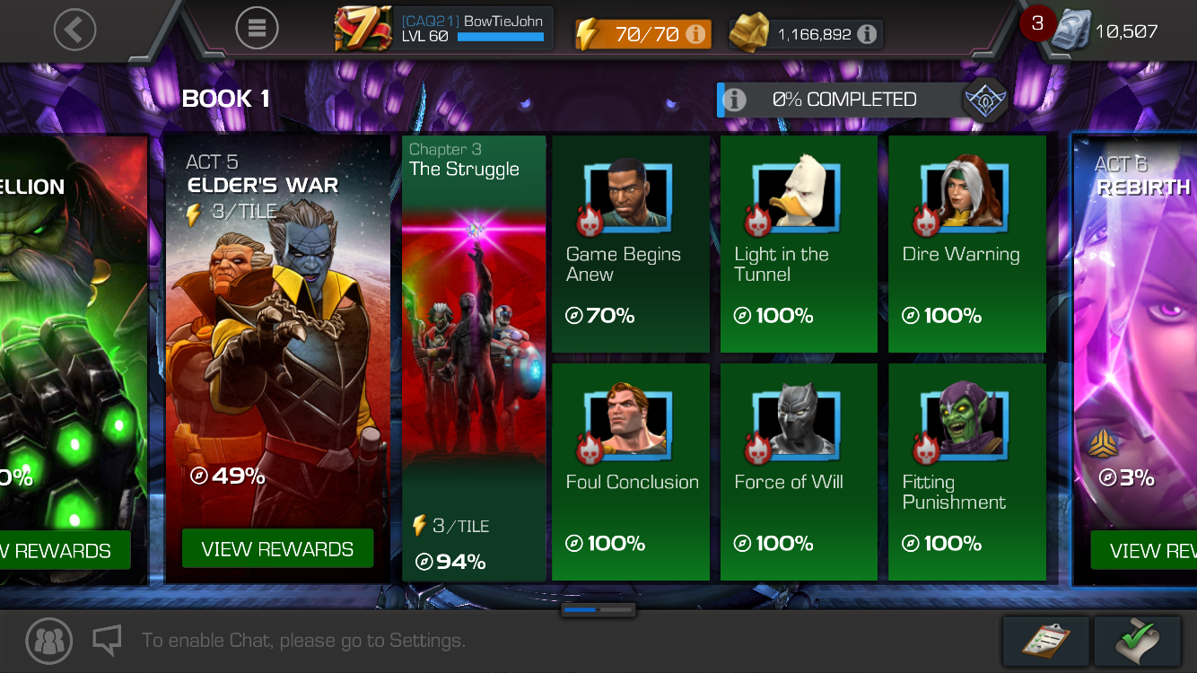This screenshot has width=1197, height=673.
Task: Open the Foul Conclusion quest
Action: coord(631,472)
